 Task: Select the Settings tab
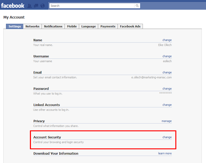click(14, 26)
